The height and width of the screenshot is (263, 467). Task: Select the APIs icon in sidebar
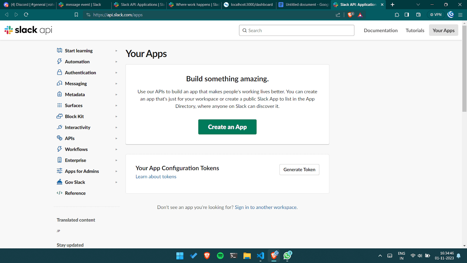tap(60, 138)
